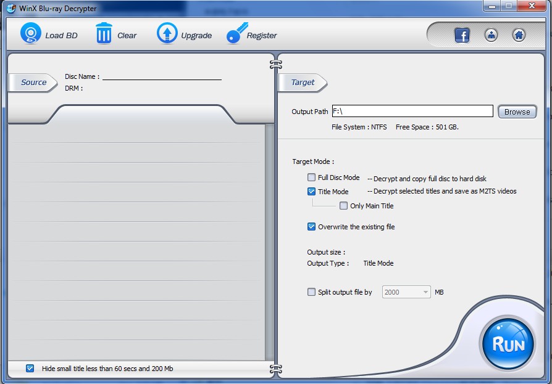This screenshot has width=552, height=384.
Task: Click the support person icon
Action: click(x=491, y=35)
